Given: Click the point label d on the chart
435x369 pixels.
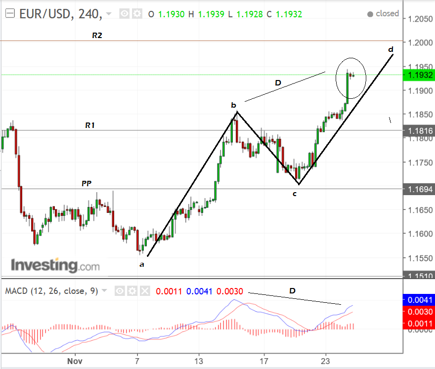Looking at the screenshot, I should pyautogui.click(x=391, y=49).
